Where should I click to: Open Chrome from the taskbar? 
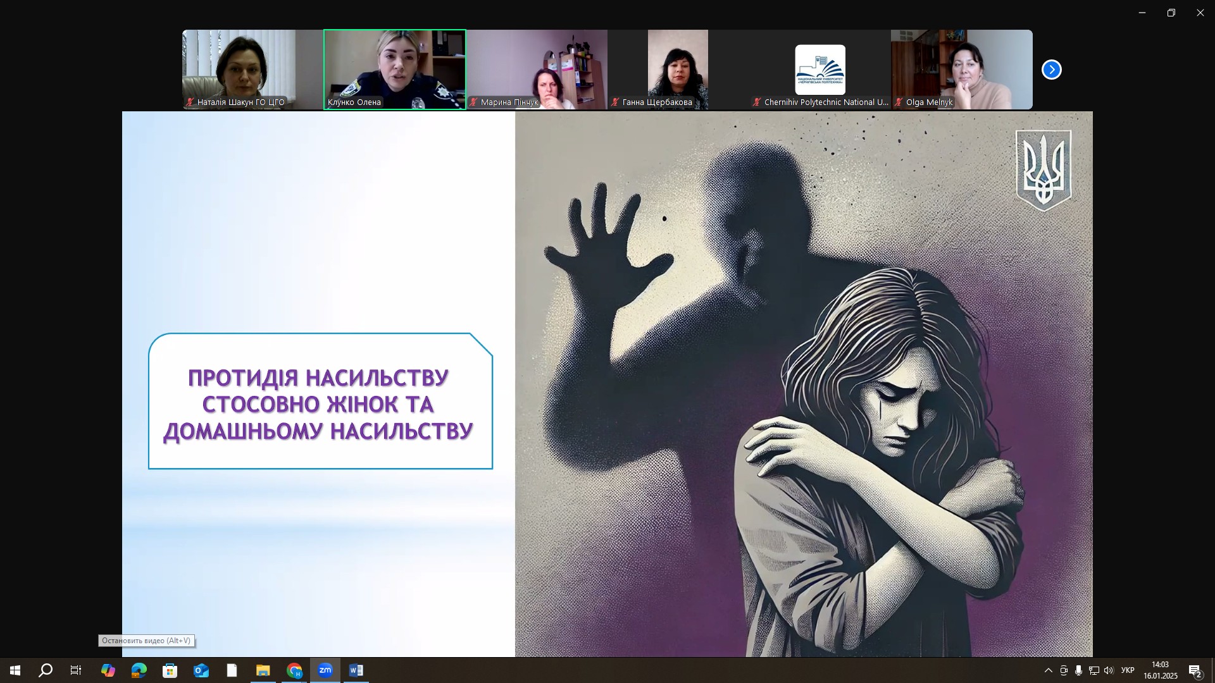point(294,670)
